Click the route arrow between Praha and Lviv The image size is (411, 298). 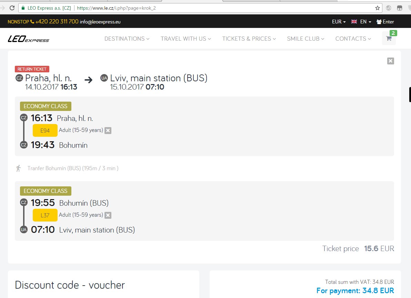click(89, 80)
